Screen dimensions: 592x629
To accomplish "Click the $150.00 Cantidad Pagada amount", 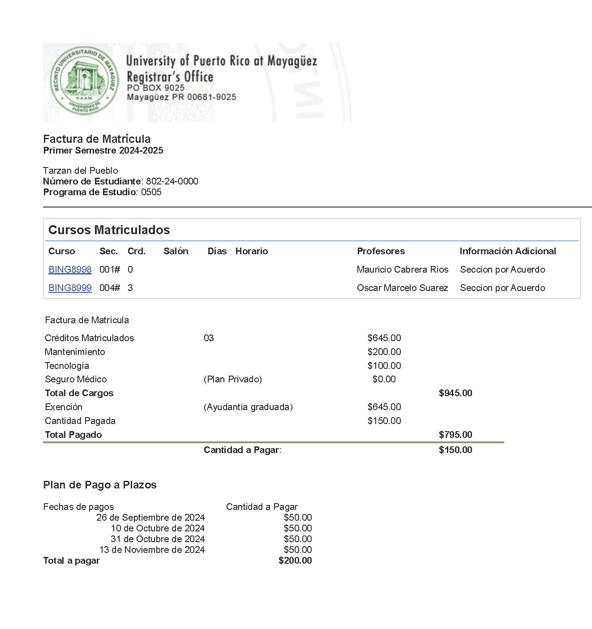I will (x=384, y=421).
